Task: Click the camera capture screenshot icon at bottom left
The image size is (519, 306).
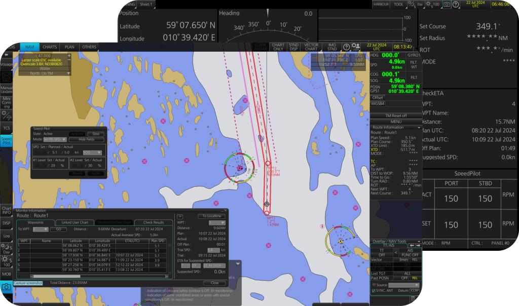Action: click(6, 287)
